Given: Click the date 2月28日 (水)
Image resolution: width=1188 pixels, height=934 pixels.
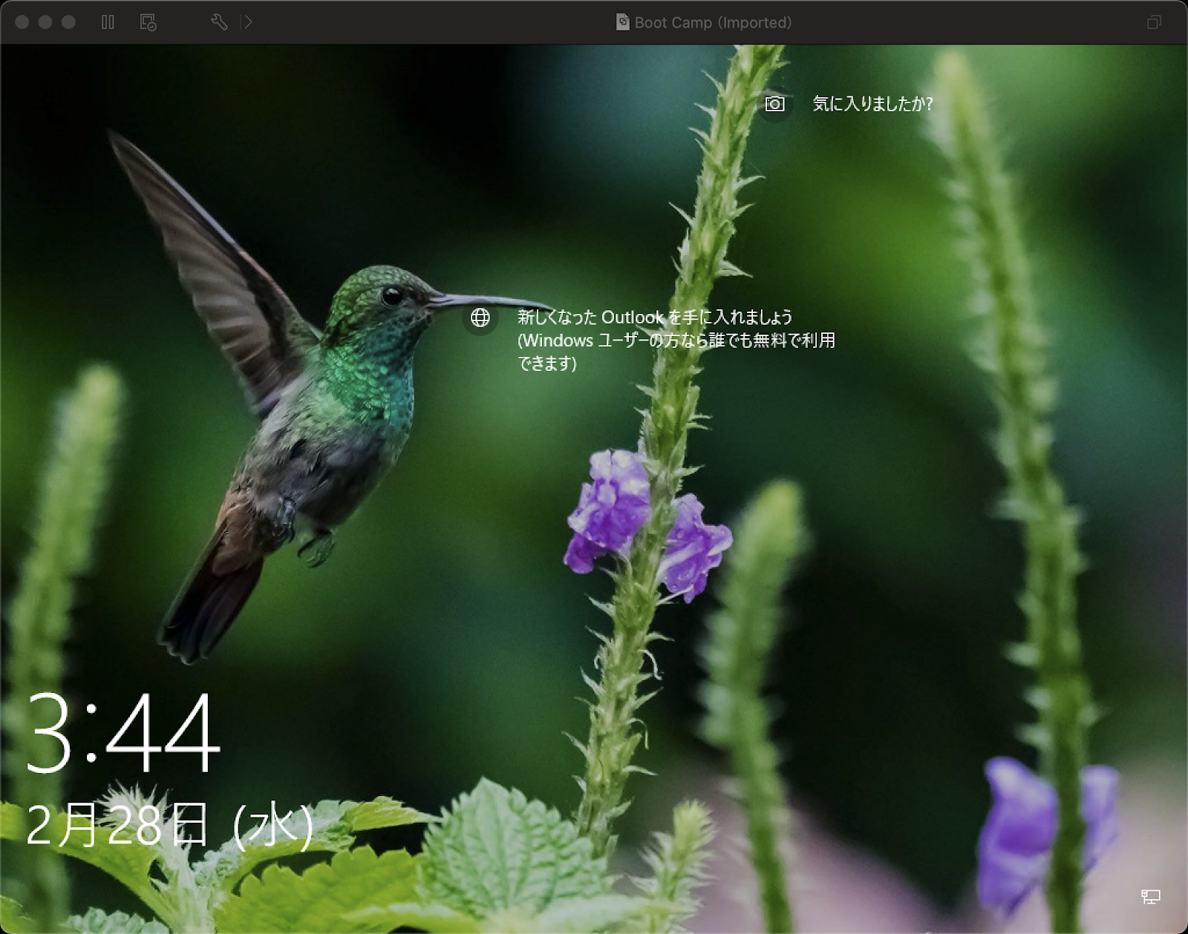Looking at the screenshot, I should (170, 825).
